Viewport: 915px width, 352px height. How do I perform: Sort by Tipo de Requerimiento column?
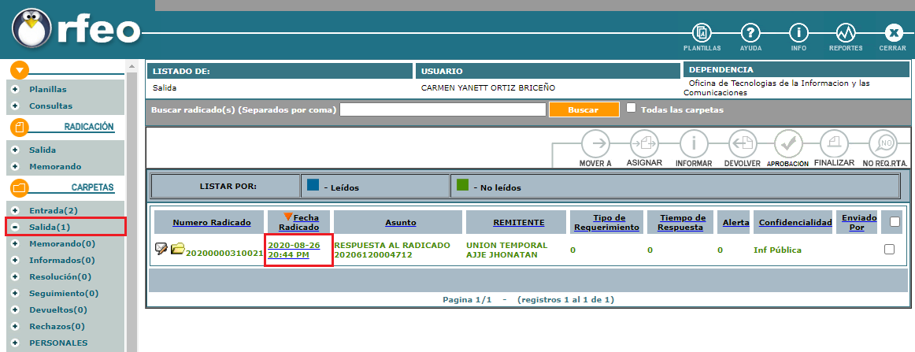click(x=607, y=222)
